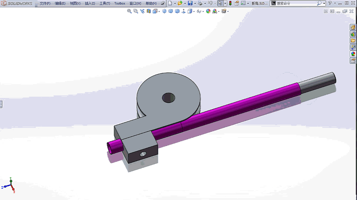Click the Options icon

(x=243, y=3)
